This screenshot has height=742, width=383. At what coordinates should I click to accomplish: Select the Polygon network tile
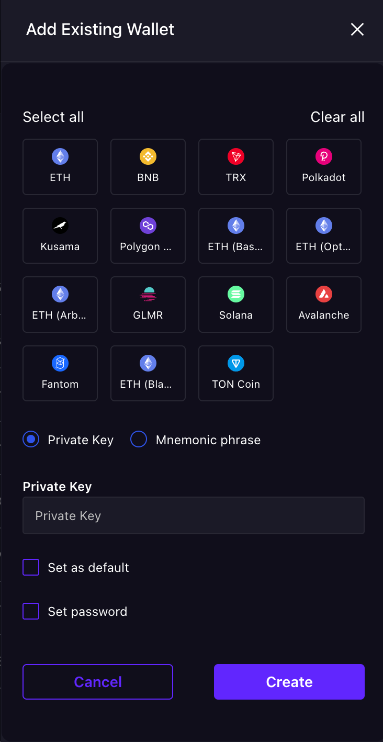148,235
